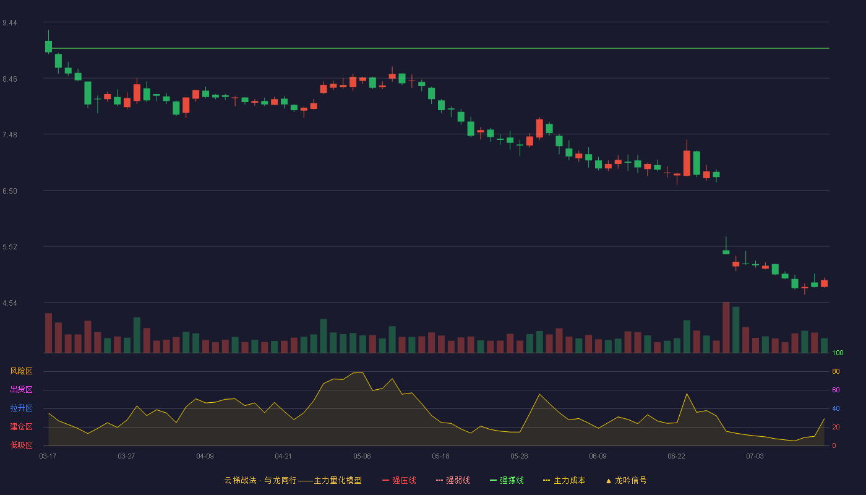Click the 9.44 price axis label

tap(10, 23)
